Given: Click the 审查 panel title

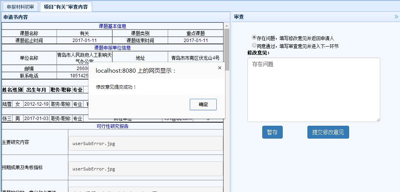Looking at the screenshot, I should [239, 17].
